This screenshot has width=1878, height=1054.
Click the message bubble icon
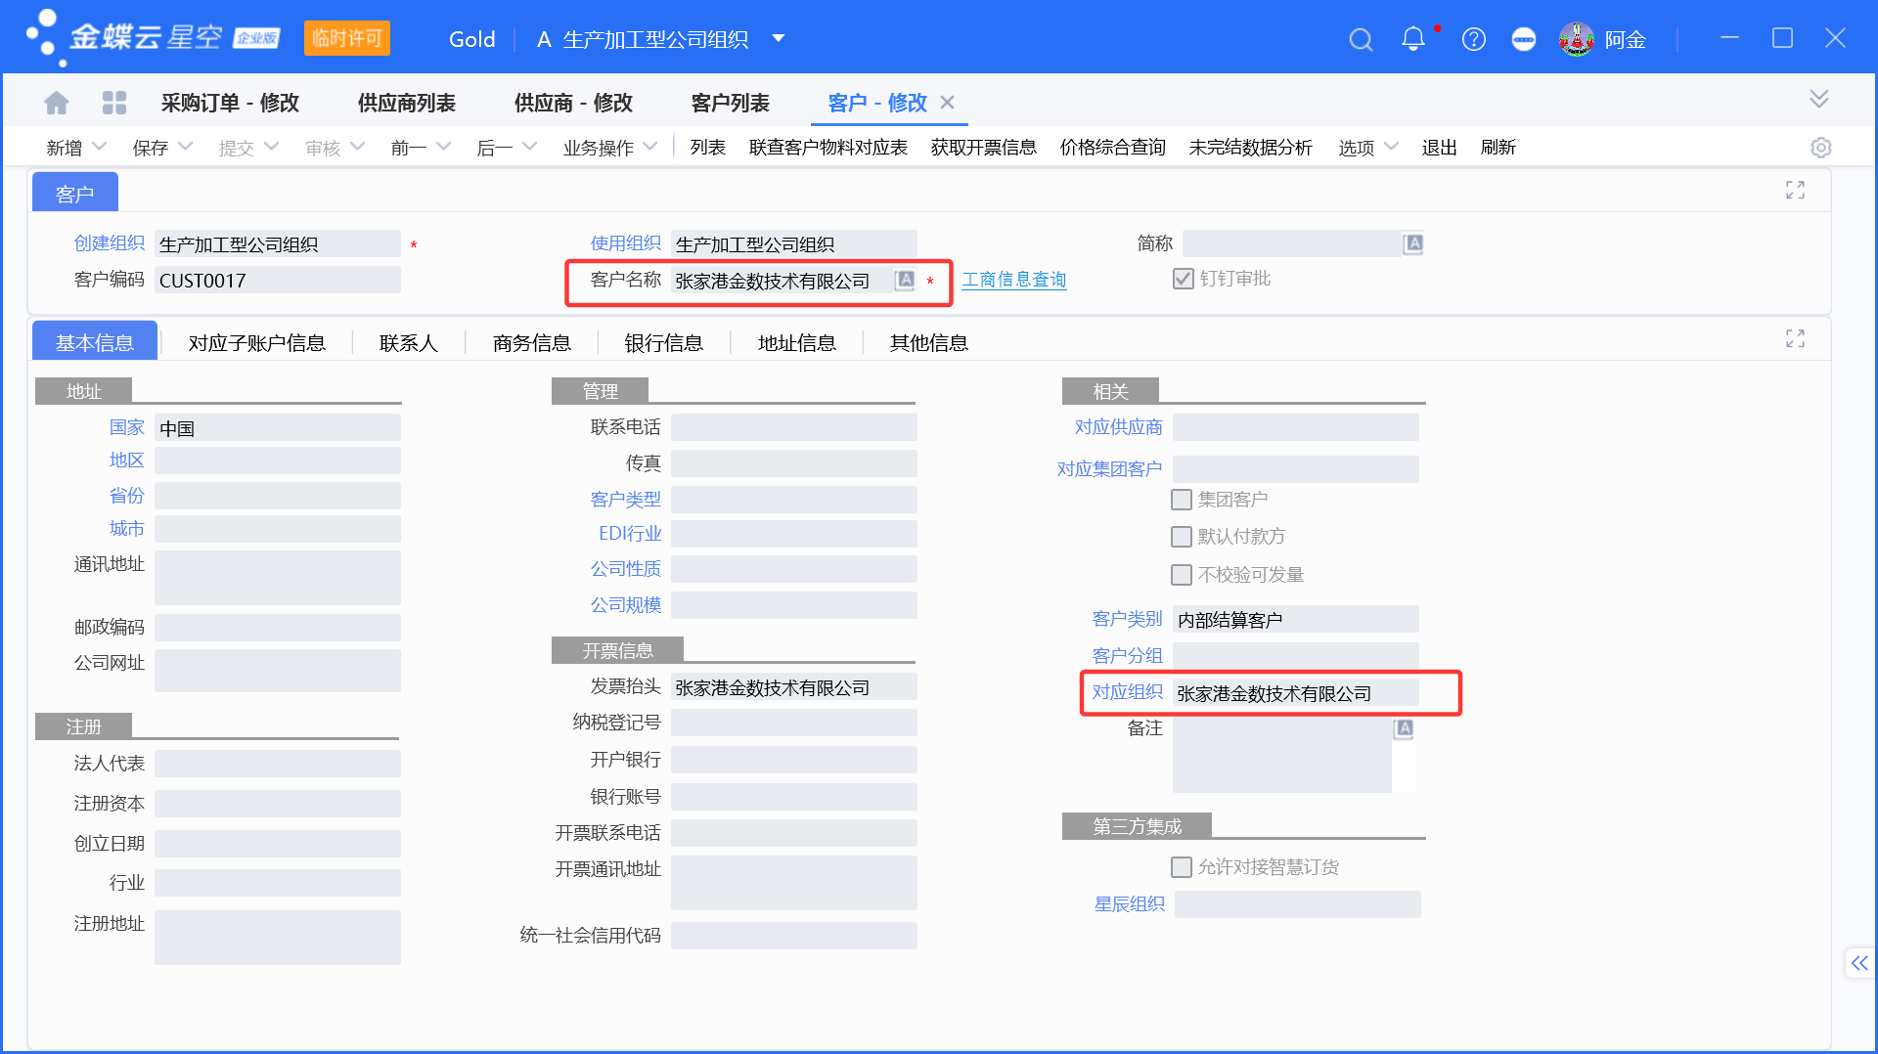point(1524,40)
